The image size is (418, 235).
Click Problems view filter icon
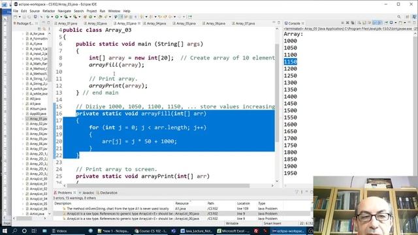pyautogui.click(x=297, y=192)
